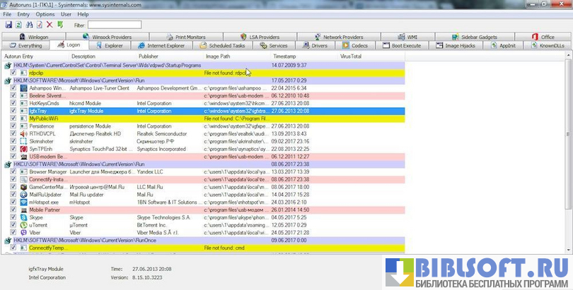Click the green Jump to Entry icon
Image resolution: width=573 pixels, height=290 pixels.
pyautogui.click(x=60, y=25)
